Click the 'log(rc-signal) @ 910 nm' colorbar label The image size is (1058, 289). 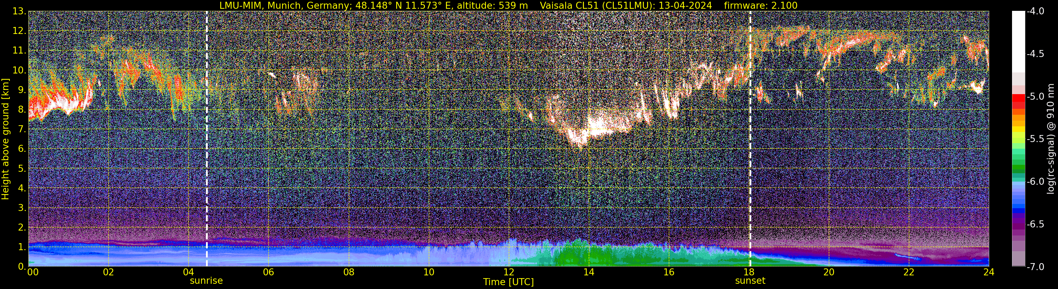[x=1051, y=139]
